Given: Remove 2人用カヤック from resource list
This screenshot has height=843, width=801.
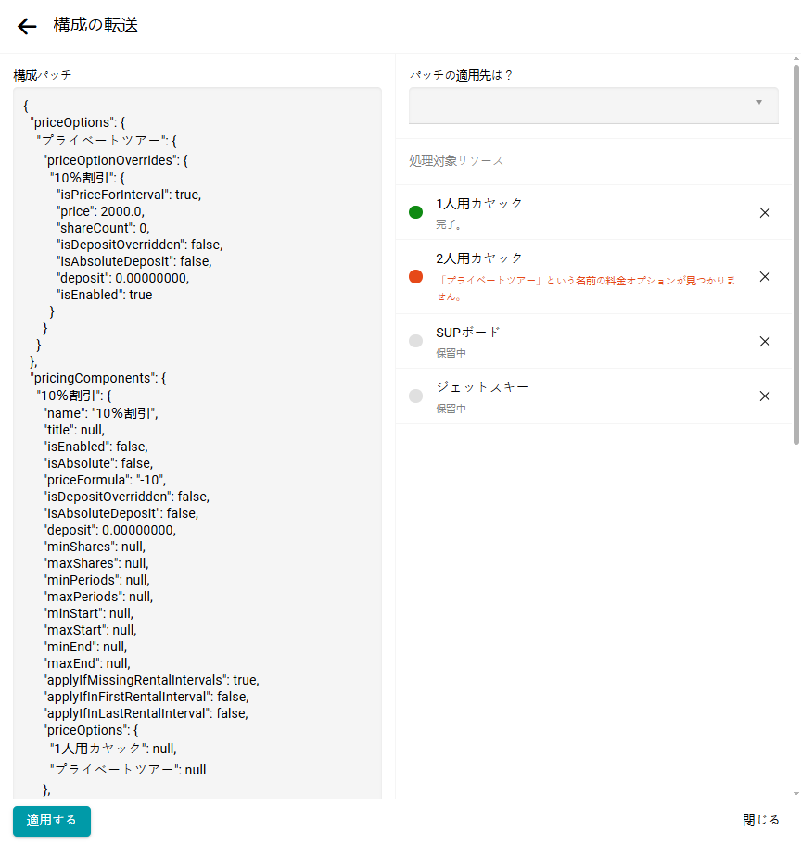Looking at the screenshot, I should pos(765,276).
